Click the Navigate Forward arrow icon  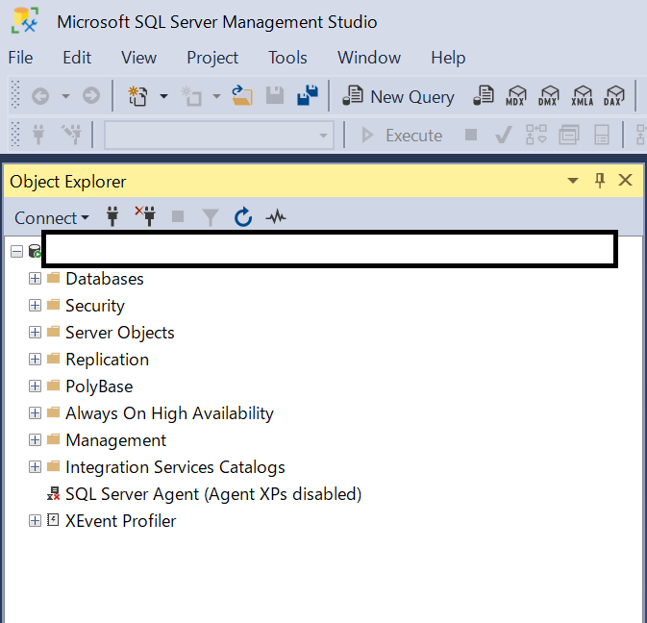coord(91,96)
